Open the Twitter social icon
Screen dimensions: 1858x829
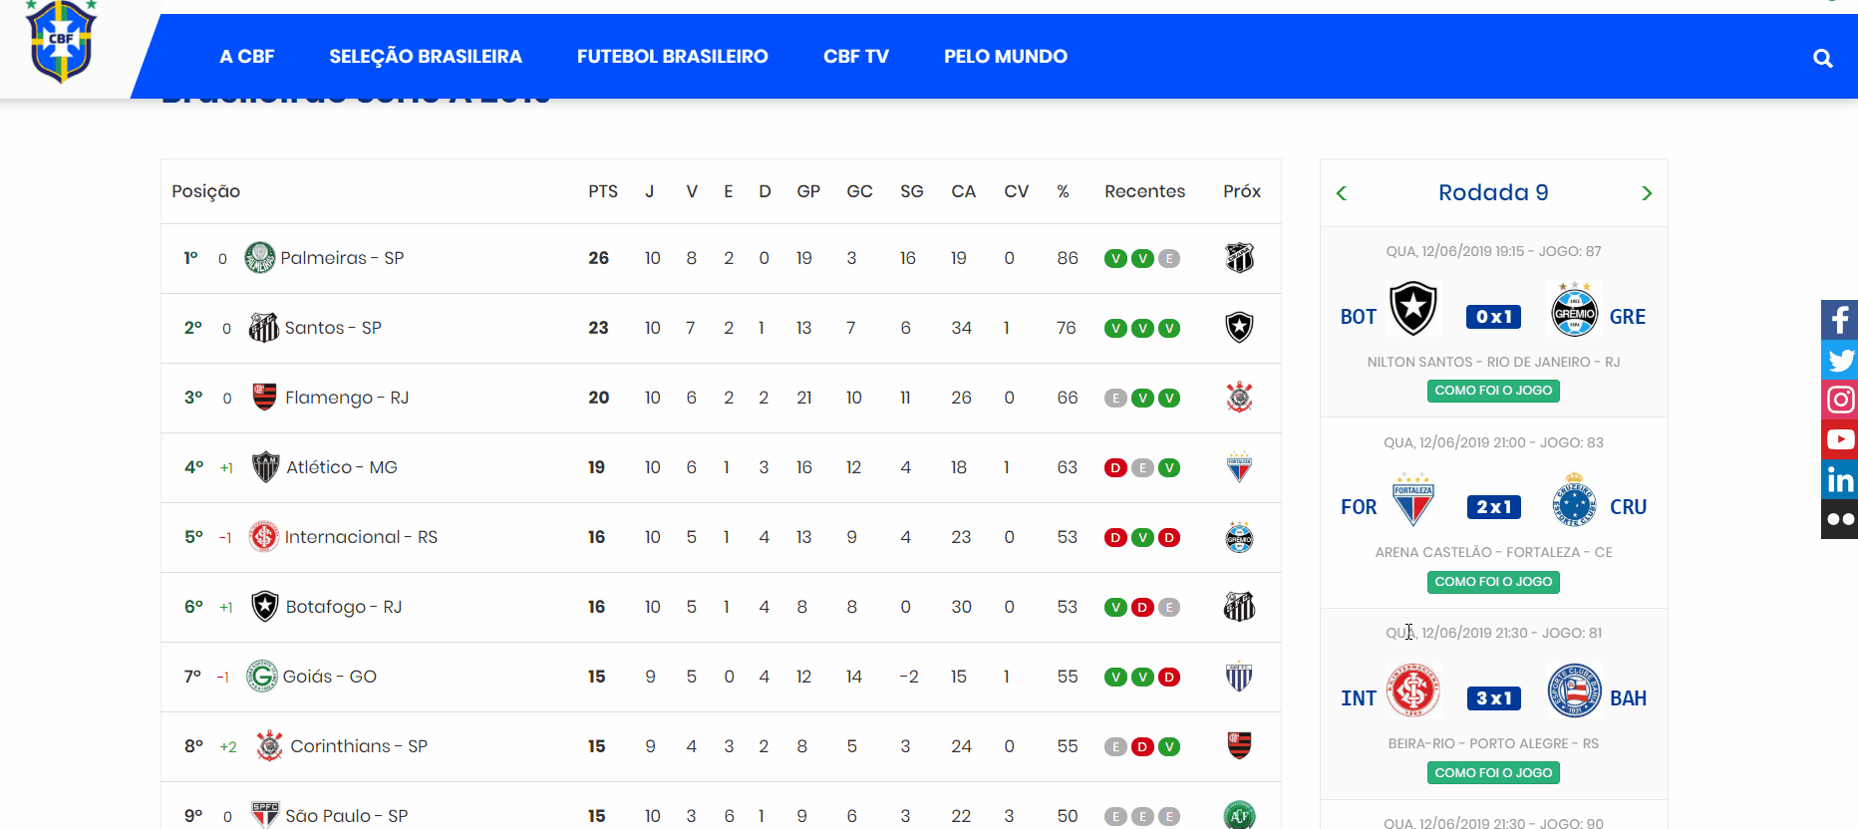coord(1839,360)
